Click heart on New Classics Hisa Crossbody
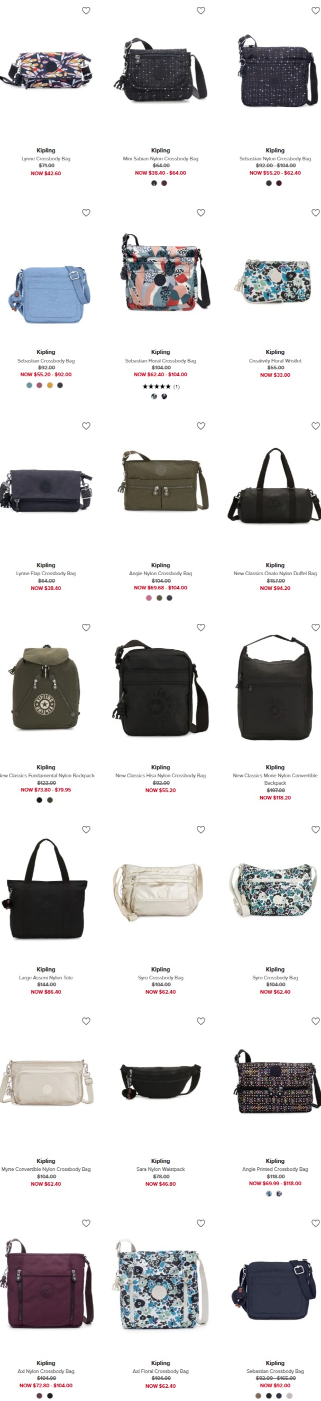321x1401 pixels. (201, 627)
